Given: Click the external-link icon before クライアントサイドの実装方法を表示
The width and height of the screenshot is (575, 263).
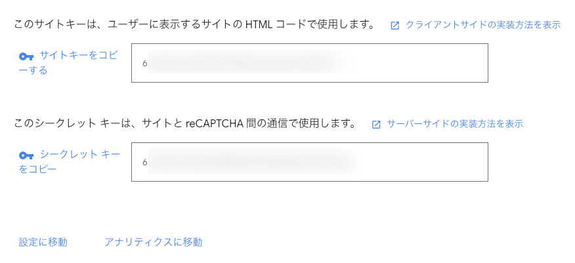Looking at the screenshot, I should tap(394, 26).
